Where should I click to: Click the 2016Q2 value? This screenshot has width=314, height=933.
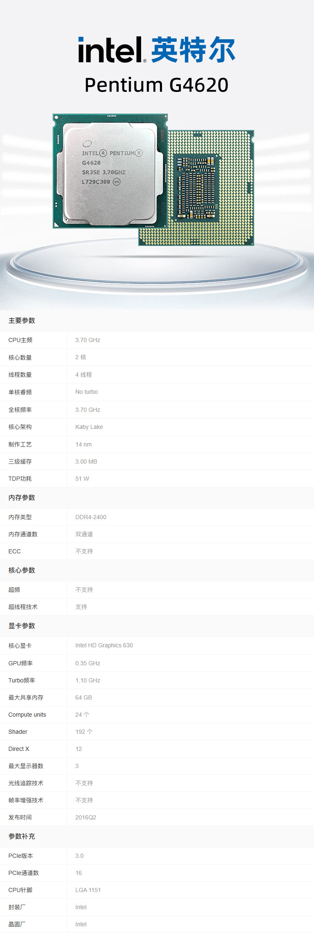[86, 817]
